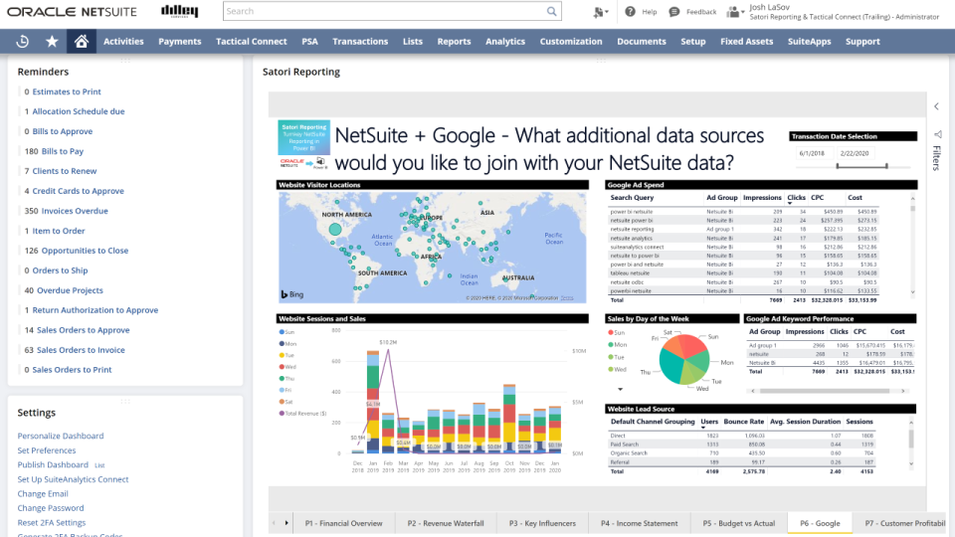Click the 2/22/2020 end date field

[x=856, y=153]
